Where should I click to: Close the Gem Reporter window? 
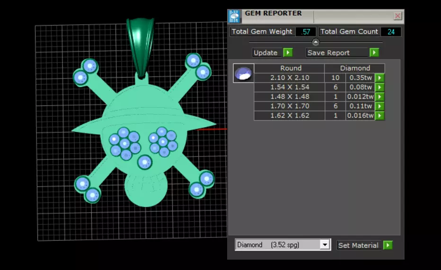click(x=397, y=16)
